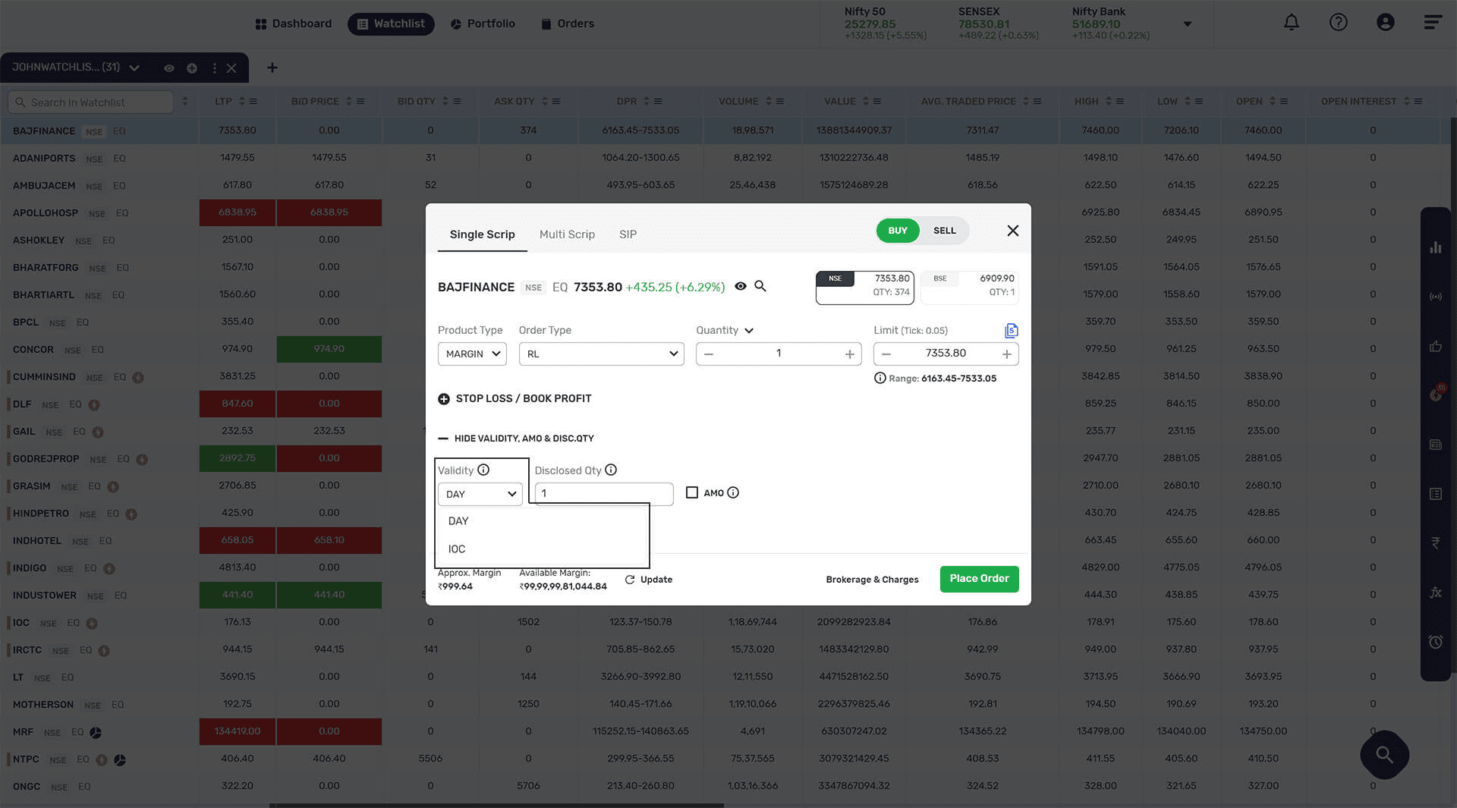This screenshot has width=1457, height=808.
Task: Click the Disclosed Qty input field
Action: [x=604, y=494]
